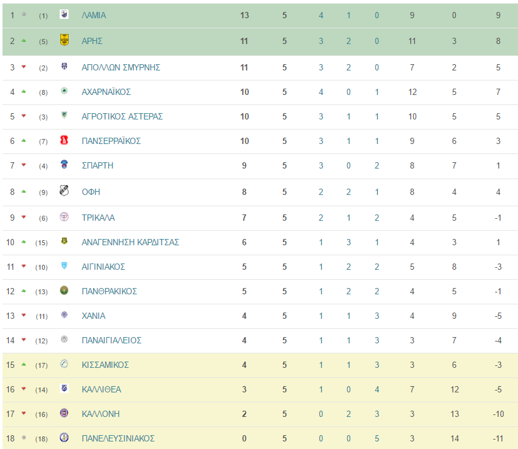Open the ΚΙΣΣΑΜΙΚΟΣ team page
The image size is (518, 449).
(105, 365)
